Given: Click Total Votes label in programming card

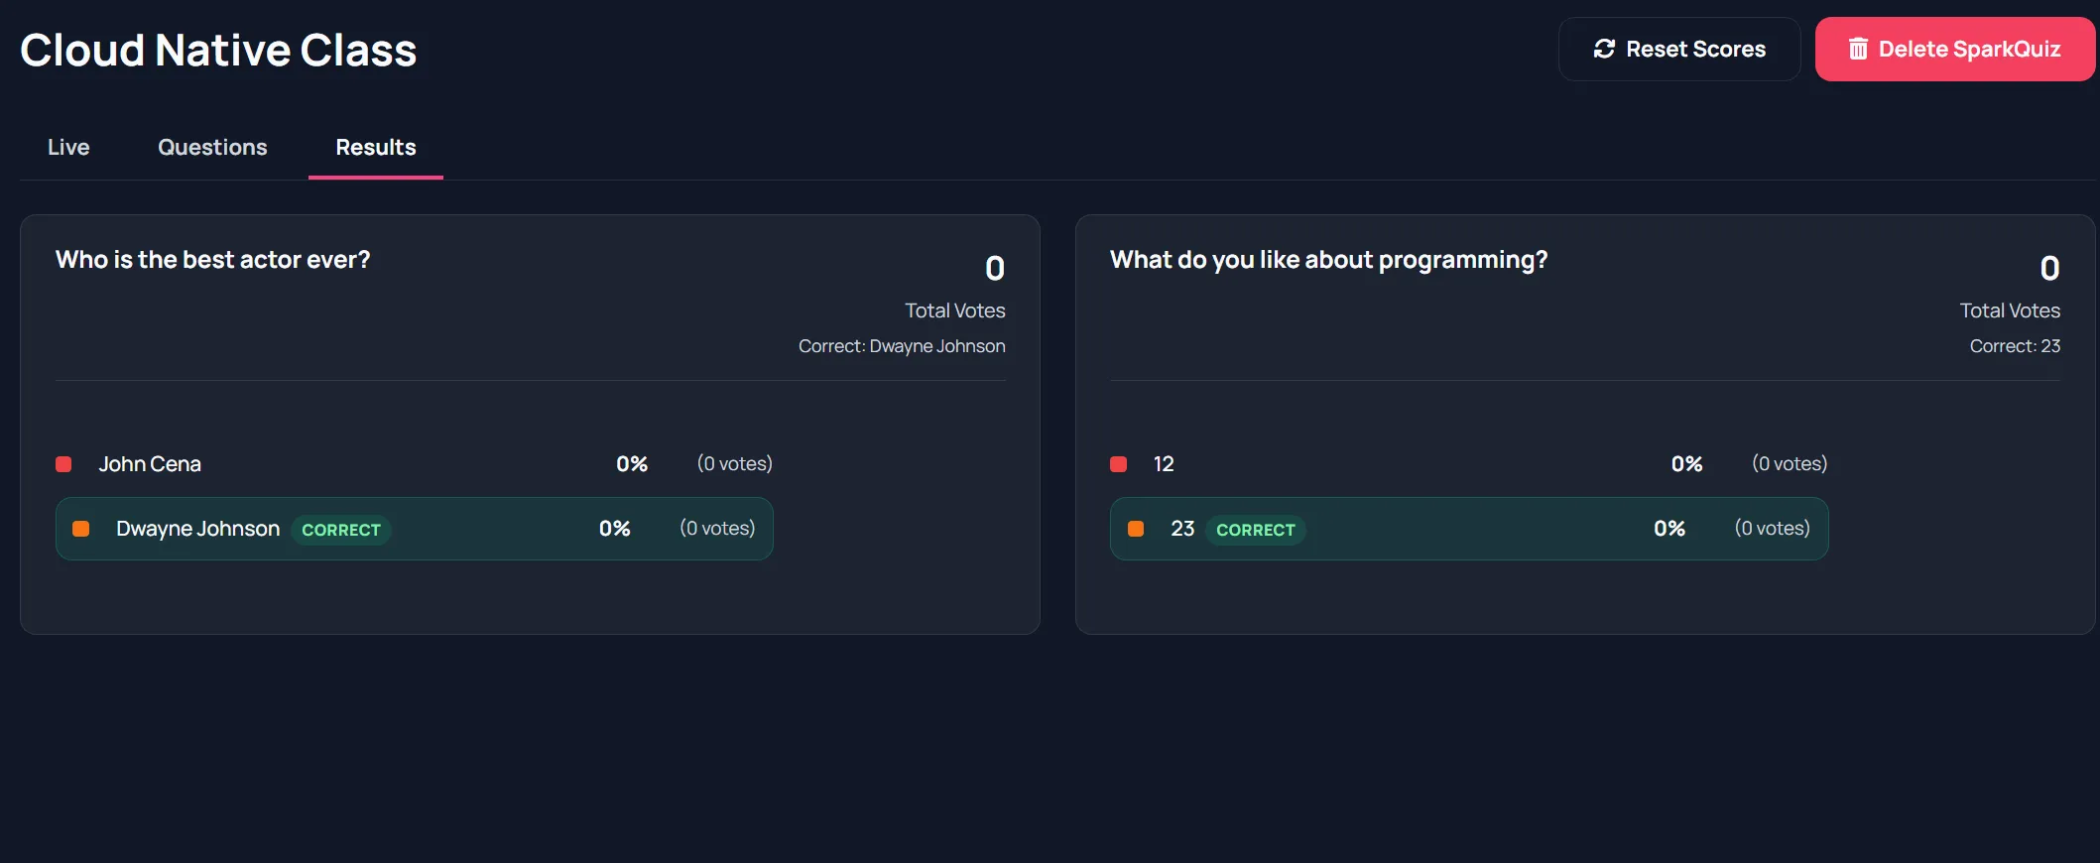Looking at the screenshot, I should (x=2010, y=310).
